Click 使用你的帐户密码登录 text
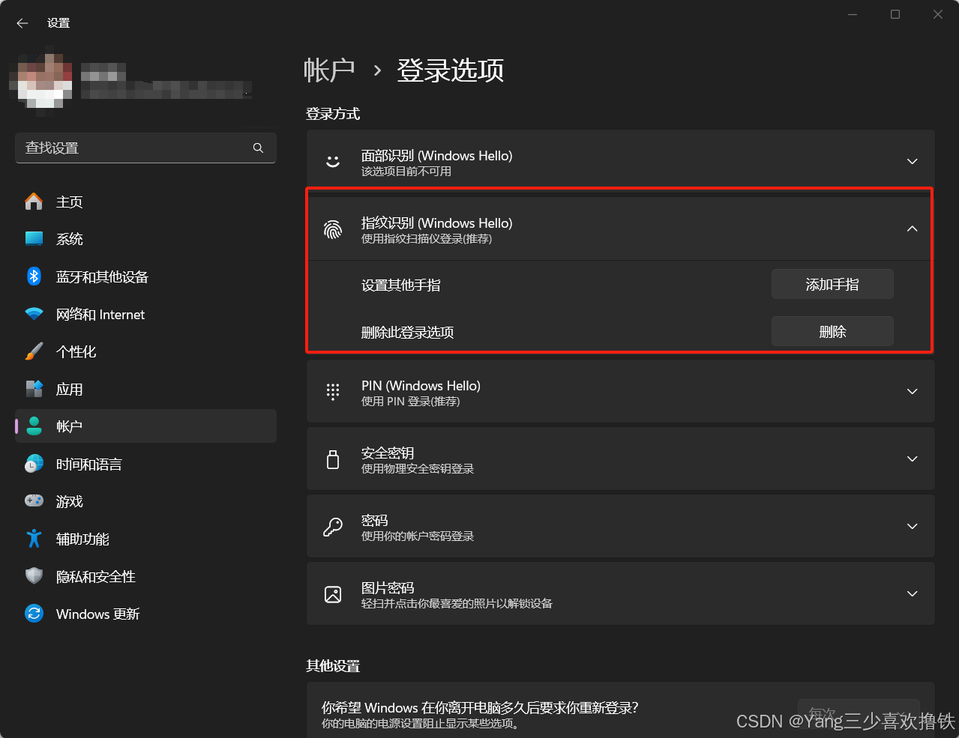 (418, 536)
